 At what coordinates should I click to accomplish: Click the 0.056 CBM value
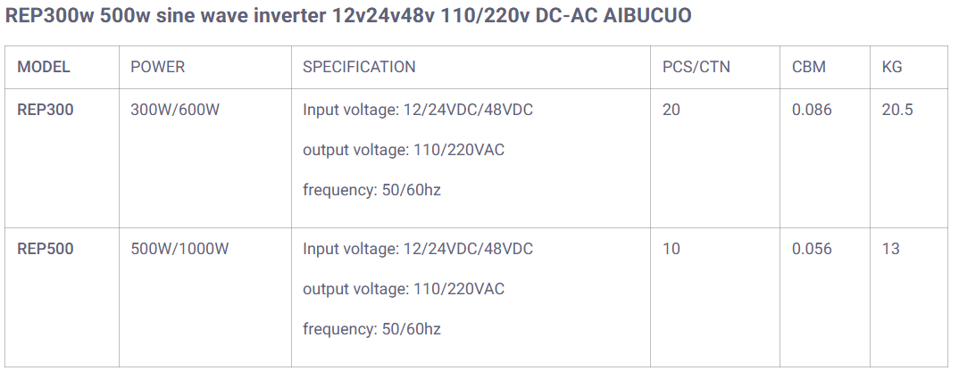(x=812, y=250)
